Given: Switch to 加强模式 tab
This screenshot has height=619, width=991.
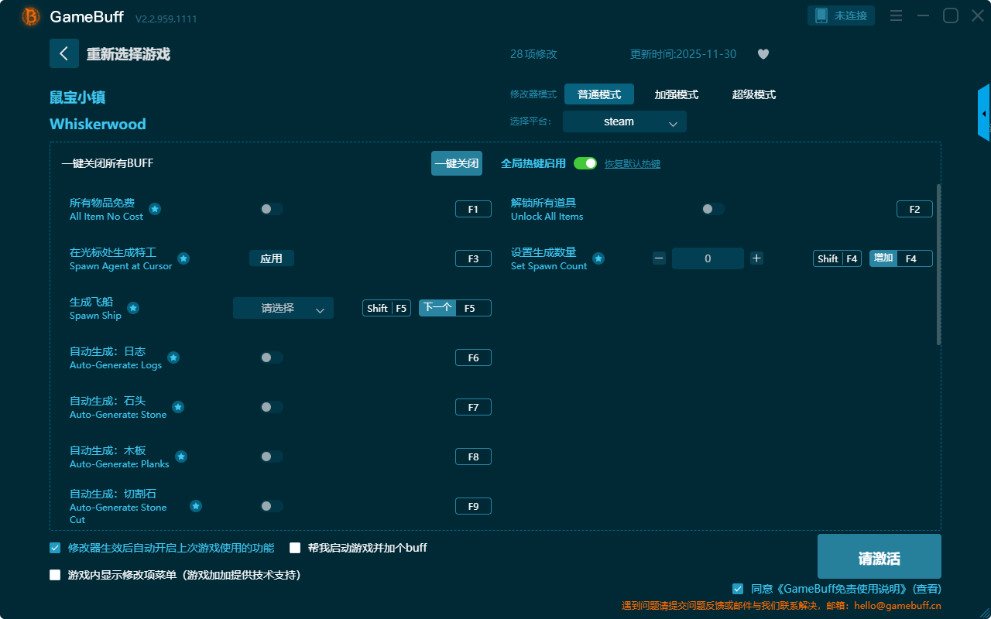Looking at the screenshot, I should pyautogui.click(x=676, y=94).
